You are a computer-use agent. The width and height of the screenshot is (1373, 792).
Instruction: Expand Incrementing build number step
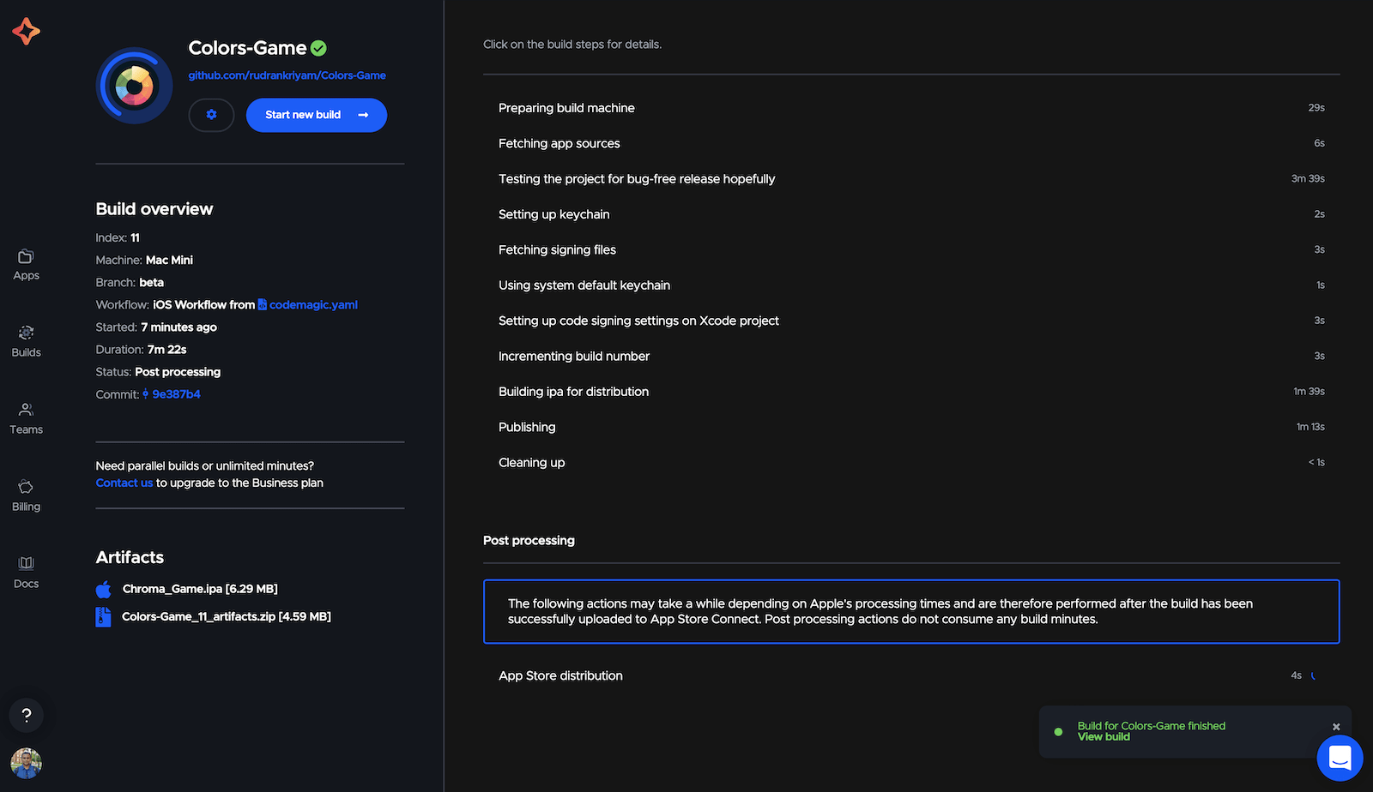click(911, 356)
